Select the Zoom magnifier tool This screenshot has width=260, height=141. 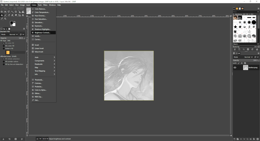(5, 19)
